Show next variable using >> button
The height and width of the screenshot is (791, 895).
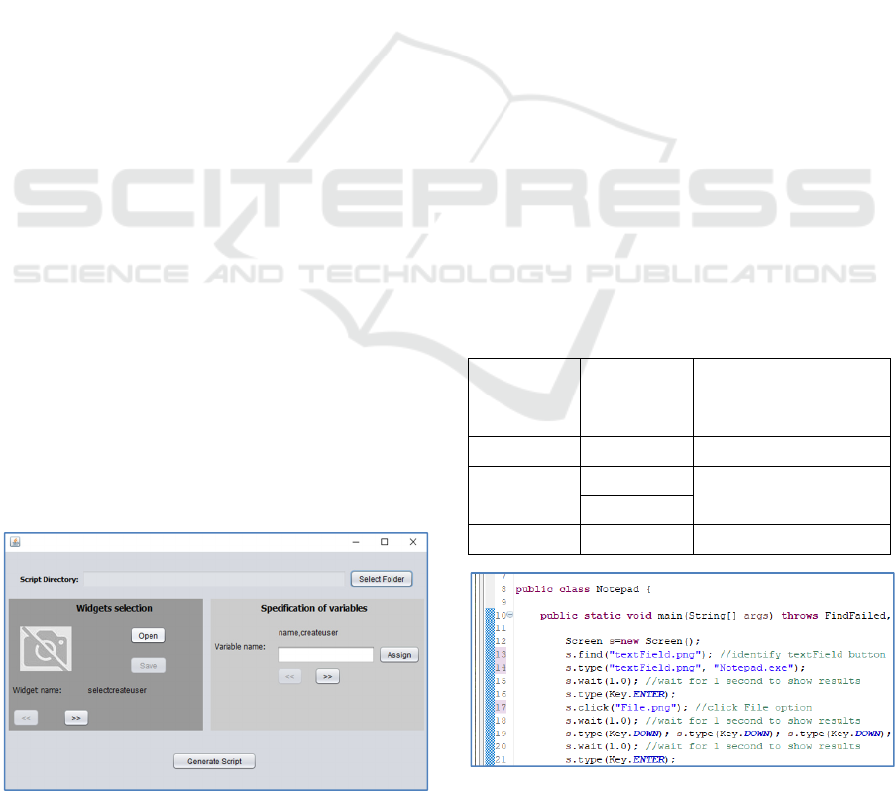pos(327,676)
